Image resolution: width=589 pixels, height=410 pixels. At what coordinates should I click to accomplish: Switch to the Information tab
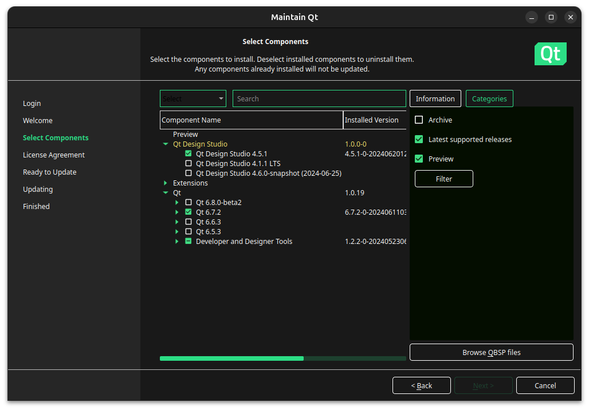point(435,98)
